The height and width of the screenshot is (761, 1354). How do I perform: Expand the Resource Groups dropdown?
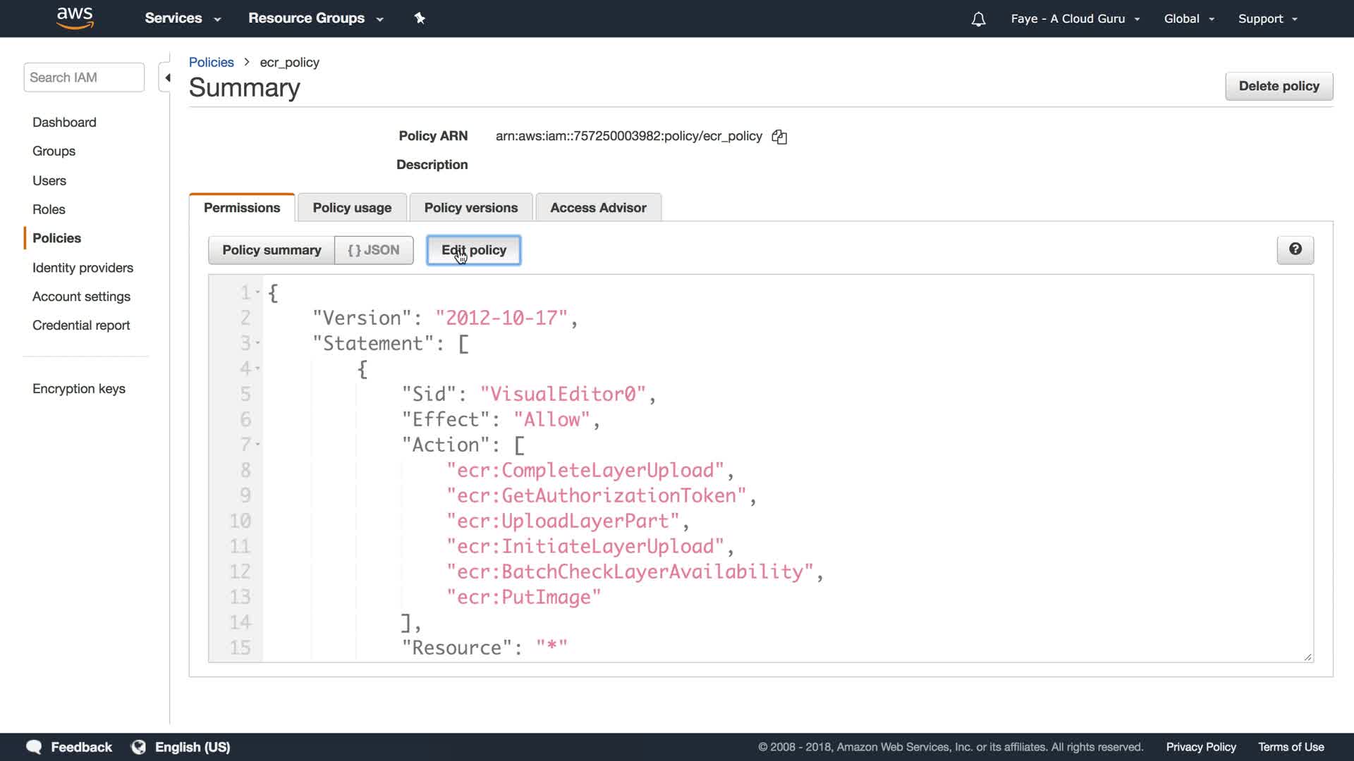pos(315,18)
